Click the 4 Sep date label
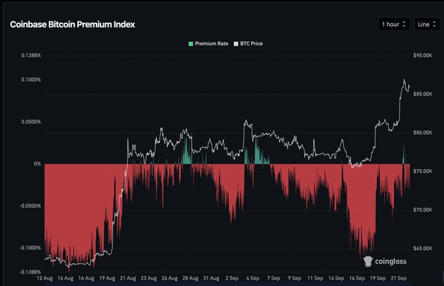The image size is (444, 286). 253,278
